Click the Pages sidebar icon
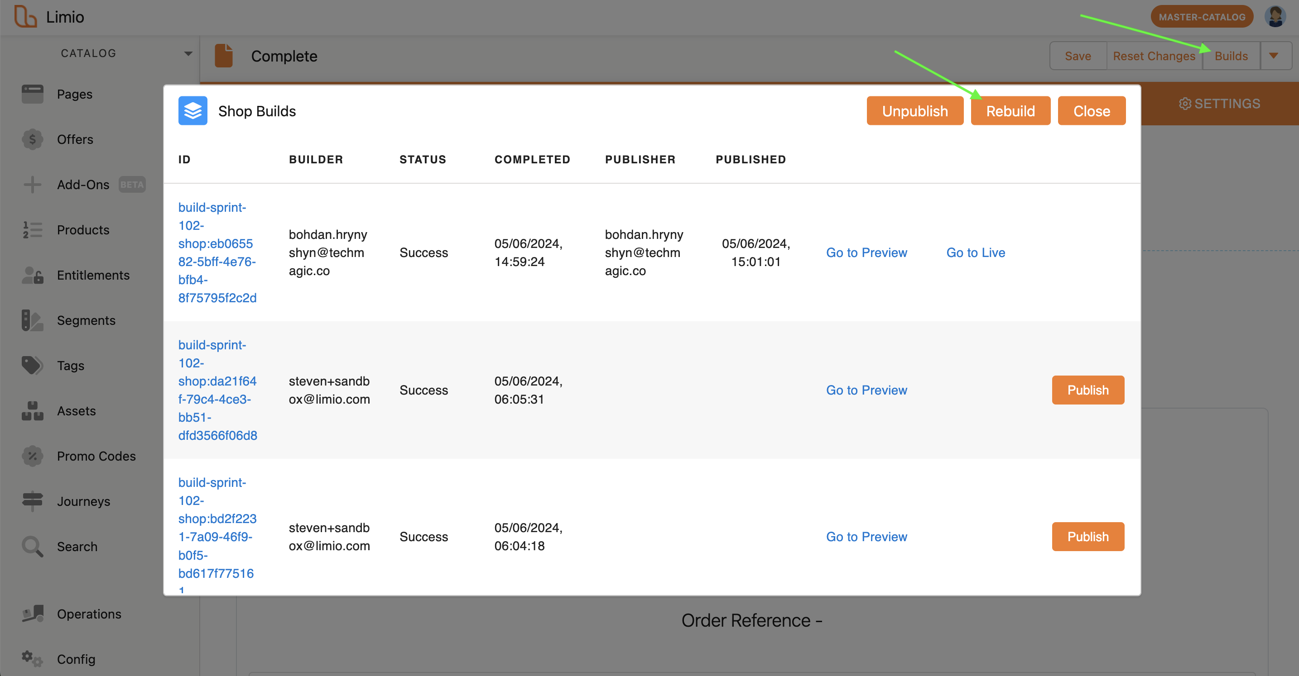This screenshot has width=1299, height=676. coord(32,94)
